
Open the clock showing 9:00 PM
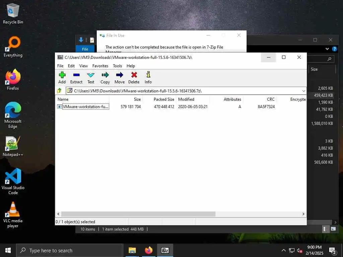coord(314,250)
